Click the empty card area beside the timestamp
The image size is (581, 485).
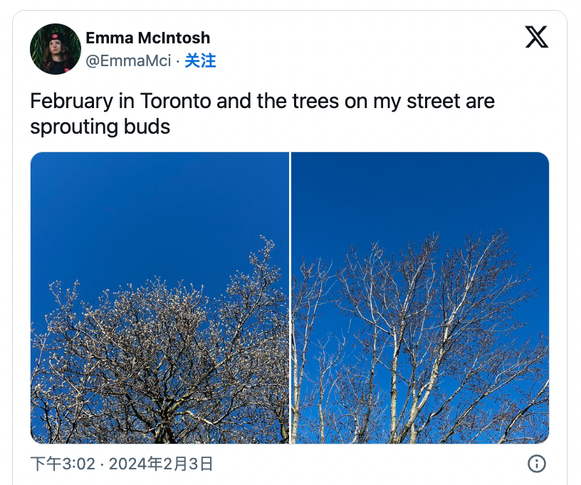click(x=370, y=464)
